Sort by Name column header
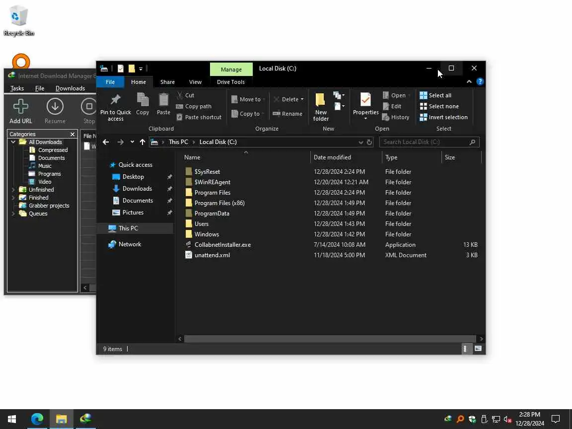 click(192, 157)
